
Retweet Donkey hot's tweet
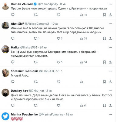[36, 106]
